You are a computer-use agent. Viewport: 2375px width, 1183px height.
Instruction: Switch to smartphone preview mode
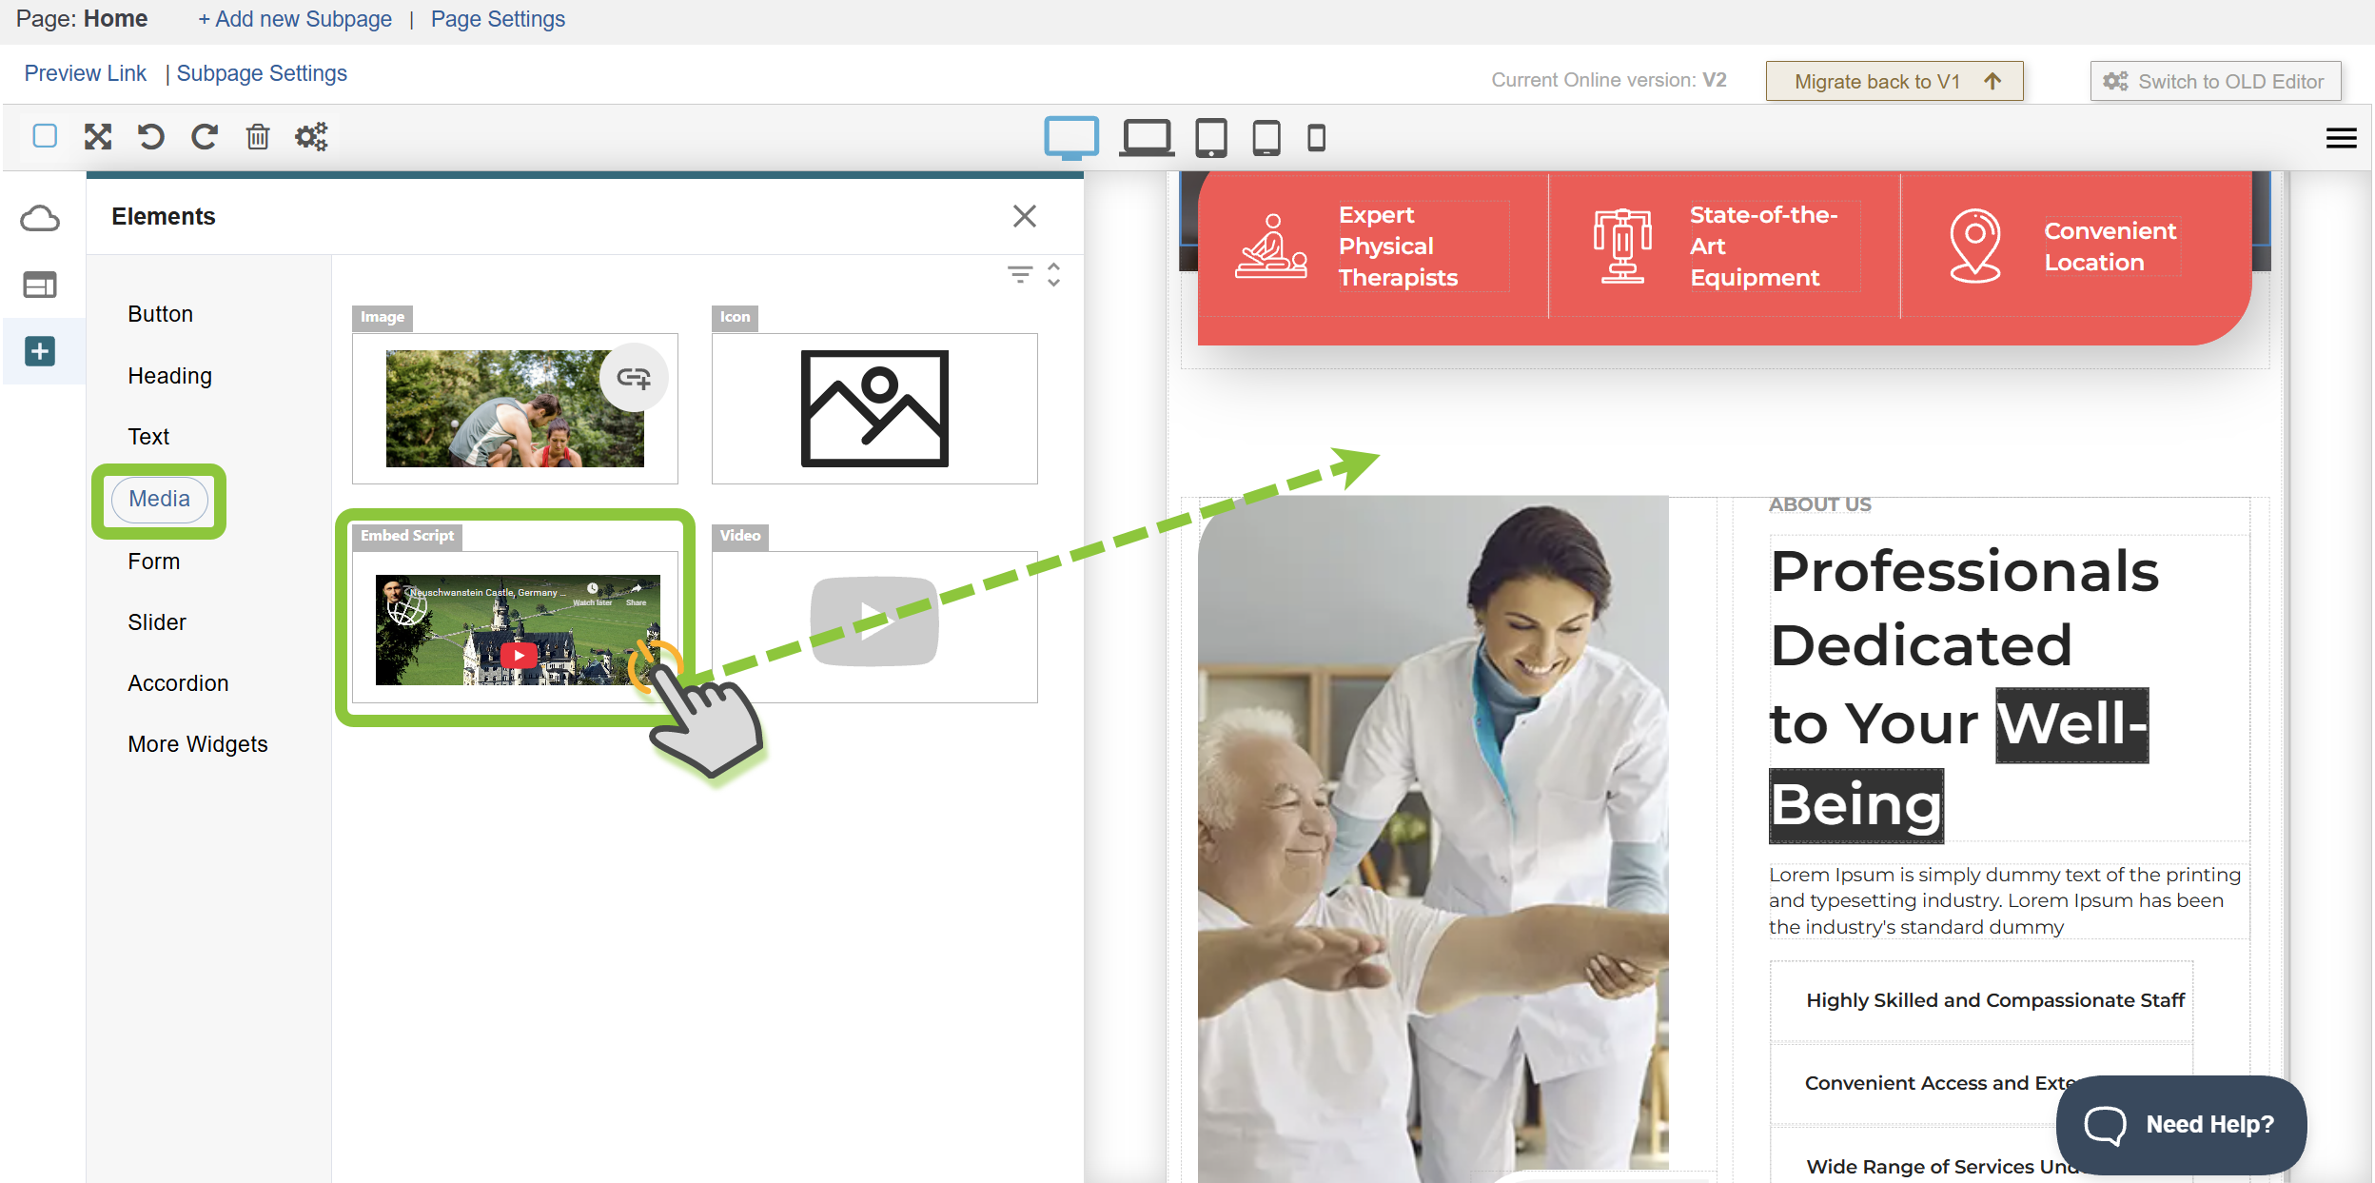1316,138
